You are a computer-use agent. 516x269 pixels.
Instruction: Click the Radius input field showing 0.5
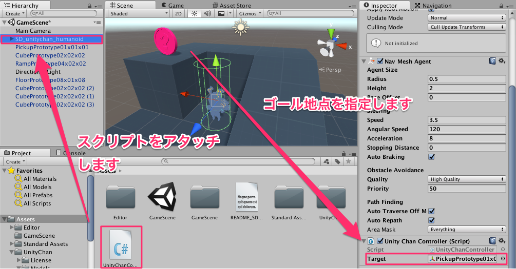(467, 79)
